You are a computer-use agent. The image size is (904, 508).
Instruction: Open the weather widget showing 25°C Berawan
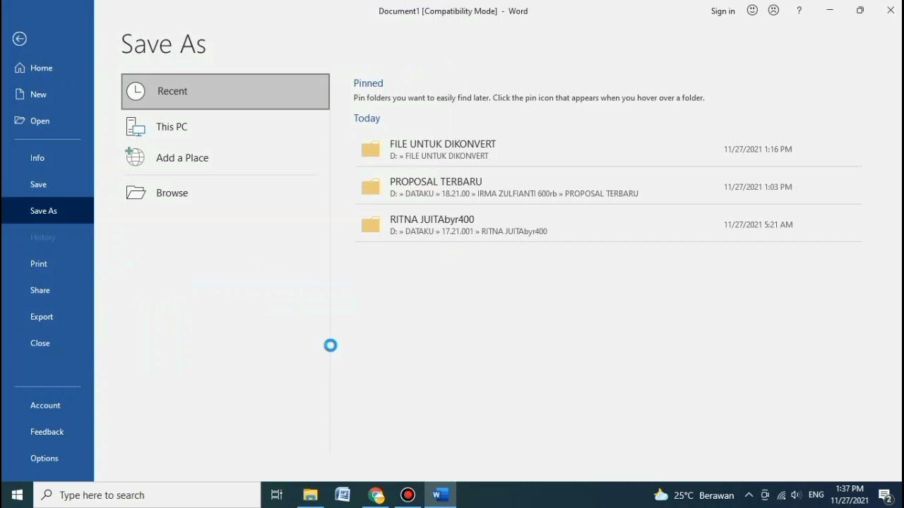pyautogui.click(x=694, y=495)
